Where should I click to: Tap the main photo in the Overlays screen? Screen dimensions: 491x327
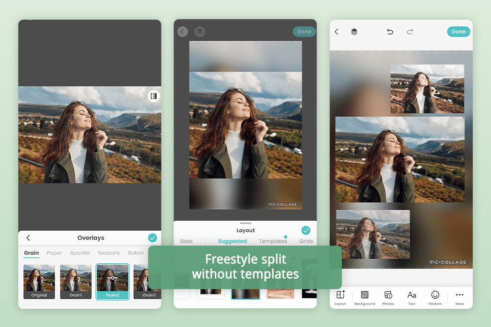(90, 135)
